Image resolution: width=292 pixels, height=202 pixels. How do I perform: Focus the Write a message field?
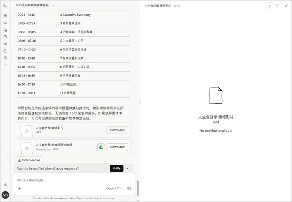point(74,180)
